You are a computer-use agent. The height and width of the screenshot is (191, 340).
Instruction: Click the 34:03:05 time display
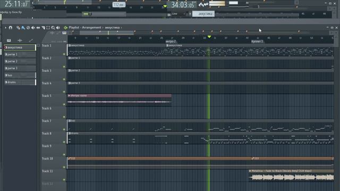pyautogui.click(x=183, y=5)
